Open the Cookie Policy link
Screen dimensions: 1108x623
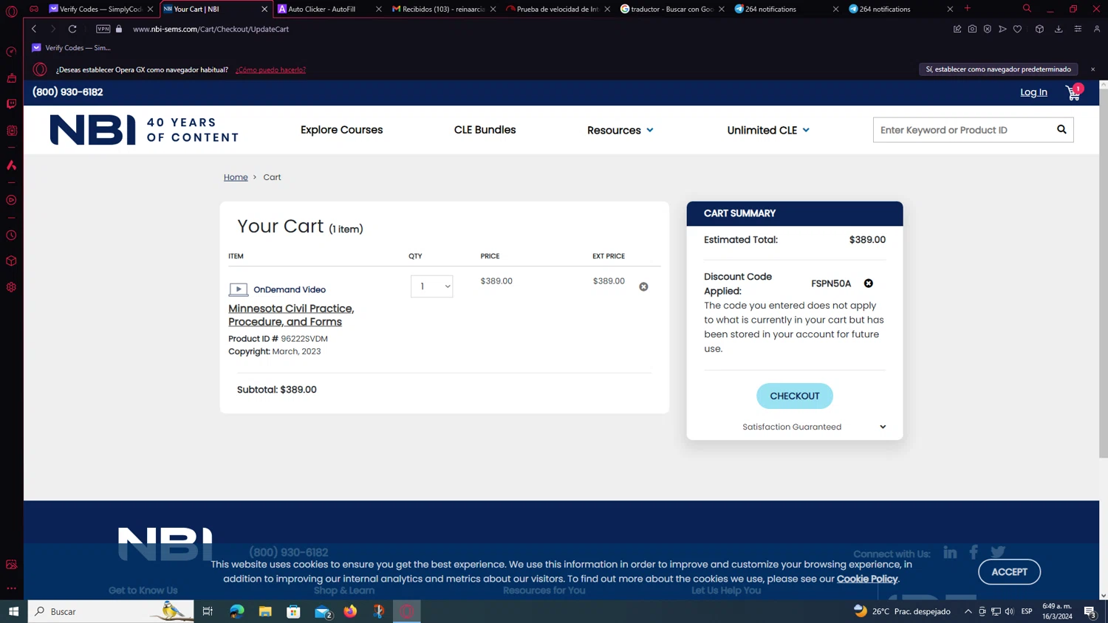[x=866, y=579]
